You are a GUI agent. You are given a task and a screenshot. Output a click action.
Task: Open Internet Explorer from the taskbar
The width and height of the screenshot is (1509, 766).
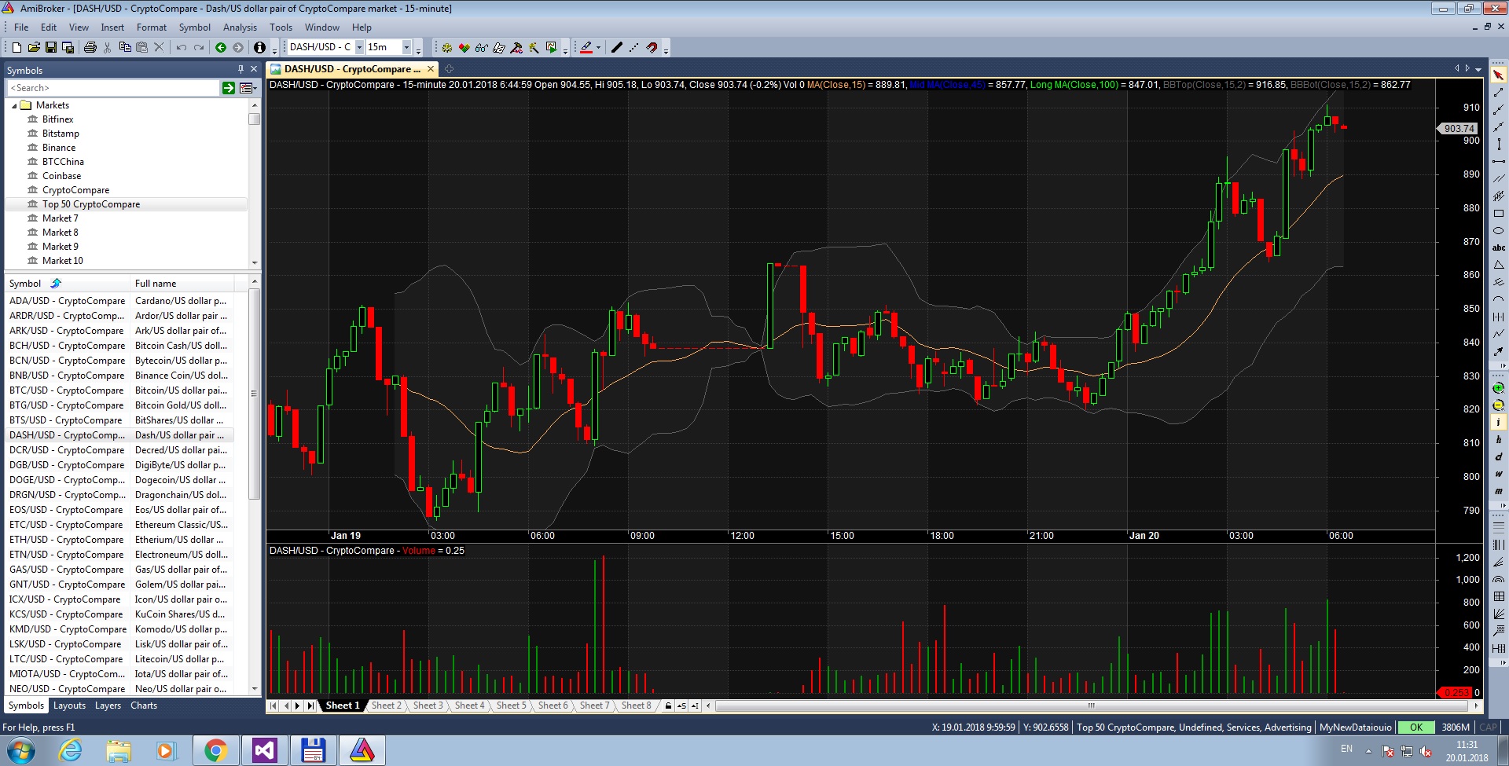pyautogui.click(x=71, y=751)
